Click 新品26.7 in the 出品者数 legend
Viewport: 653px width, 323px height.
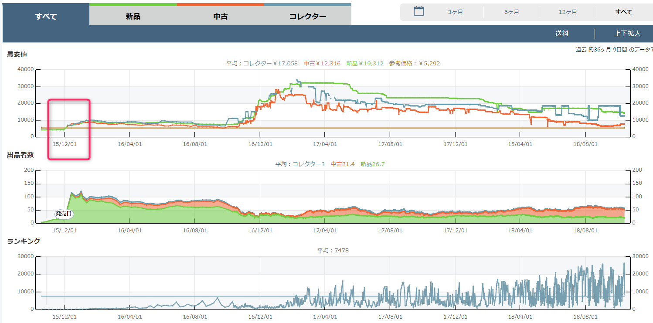pyautogui.click(x=373, y=164)
